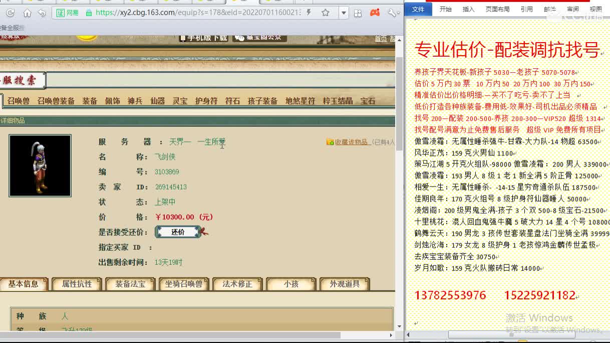Switch to 法术修正 tab

pos(237,284)
